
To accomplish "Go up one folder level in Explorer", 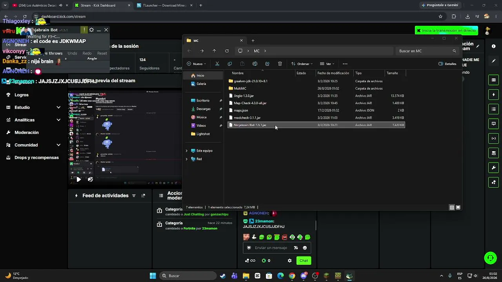I will pyautogui.click(x=214, y=51).
